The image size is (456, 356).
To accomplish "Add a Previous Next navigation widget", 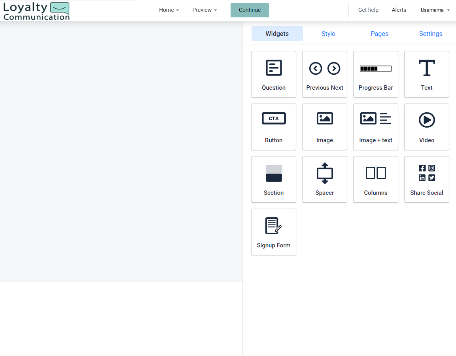I will tap(324, 74).
